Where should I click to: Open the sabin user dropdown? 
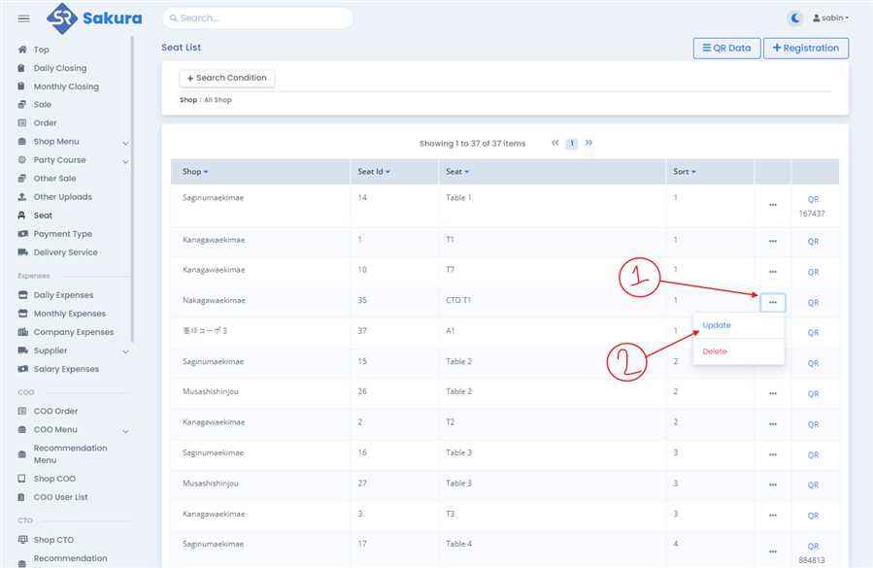(x=830, y=18)
